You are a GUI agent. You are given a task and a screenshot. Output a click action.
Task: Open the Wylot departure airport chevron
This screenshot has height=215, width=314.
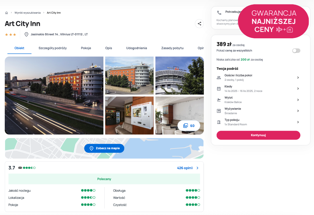point(298,100)
